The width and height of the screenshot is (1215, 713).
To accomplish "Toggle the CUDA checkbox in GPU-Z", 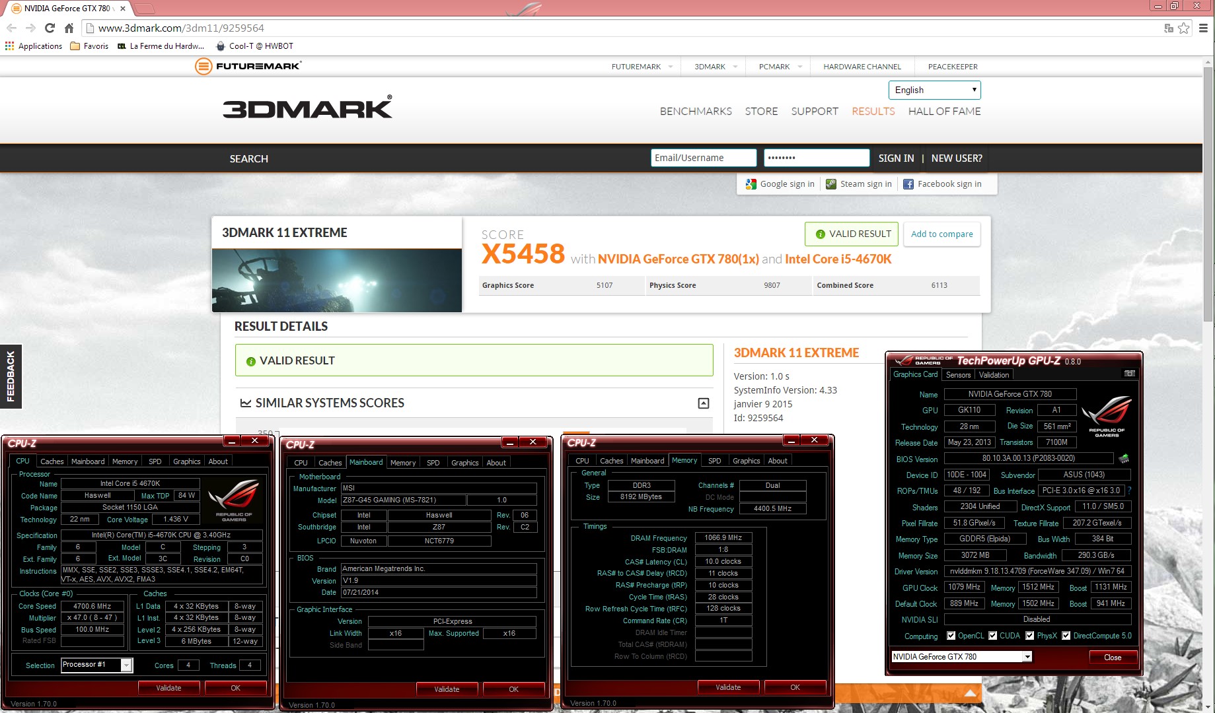I will pyautogui.click(x=992, y=636).
